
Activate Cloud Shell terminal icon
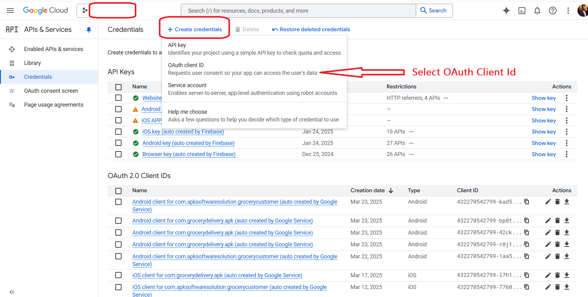(x=522, y=11)
